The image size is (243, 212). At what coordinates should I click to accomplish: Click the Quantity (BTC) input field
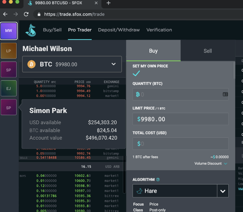point(180,94)
